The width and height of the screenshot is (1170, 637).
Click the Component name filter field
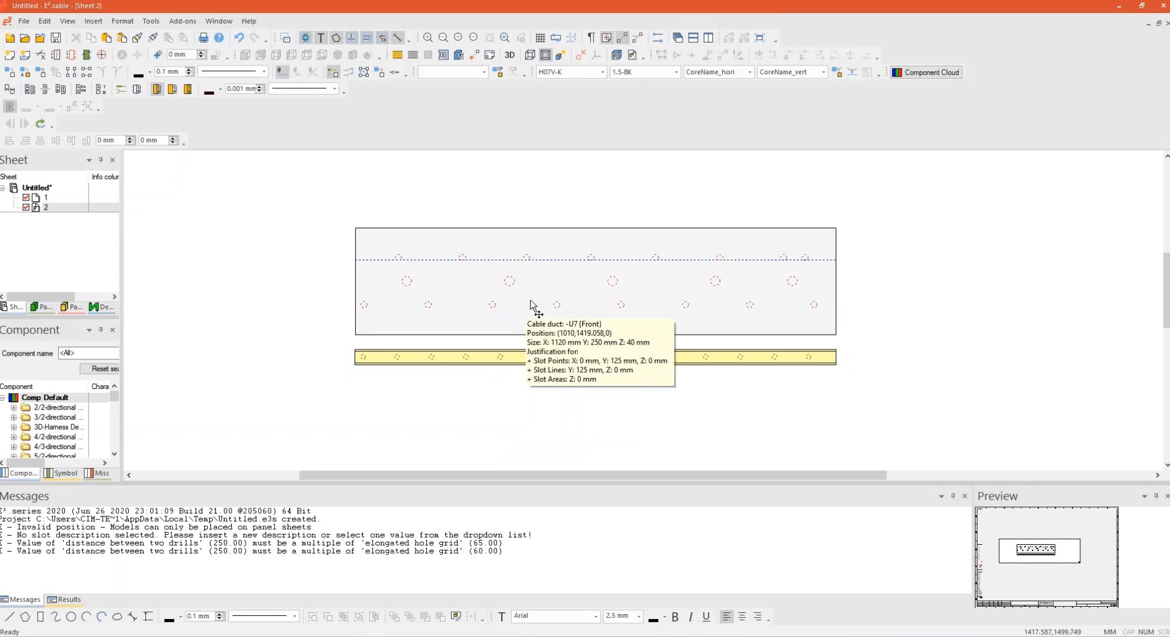(x=88, y=353)
